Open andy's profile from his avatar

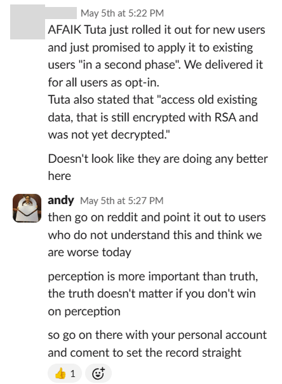(27, 208)
